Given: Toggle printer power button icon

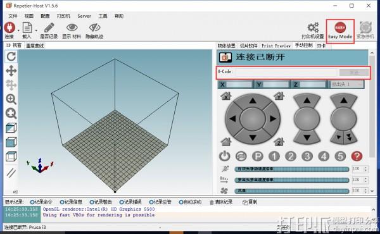Looking at the screenshot, I should 225,156.
